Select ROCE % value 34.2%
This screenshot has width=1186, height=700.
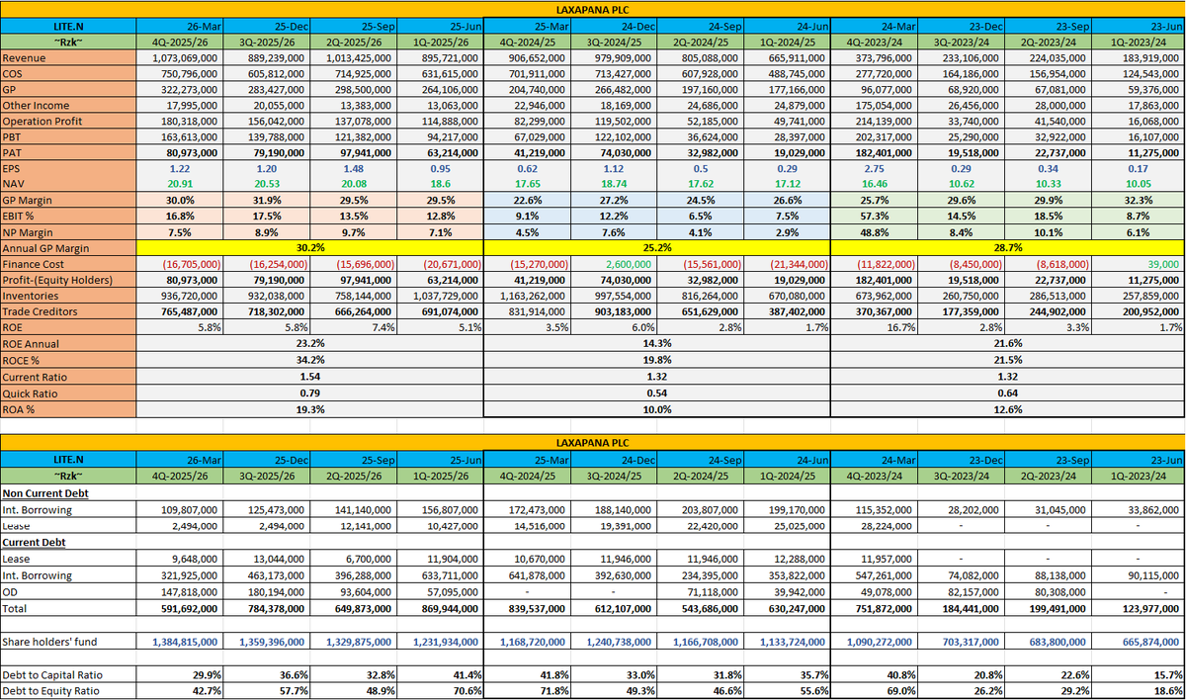pos(309,359)
